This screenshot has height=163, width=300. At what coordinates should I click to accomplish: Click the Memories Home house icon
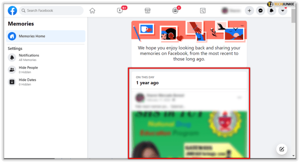pyautogui.click(x=12, y=36)
